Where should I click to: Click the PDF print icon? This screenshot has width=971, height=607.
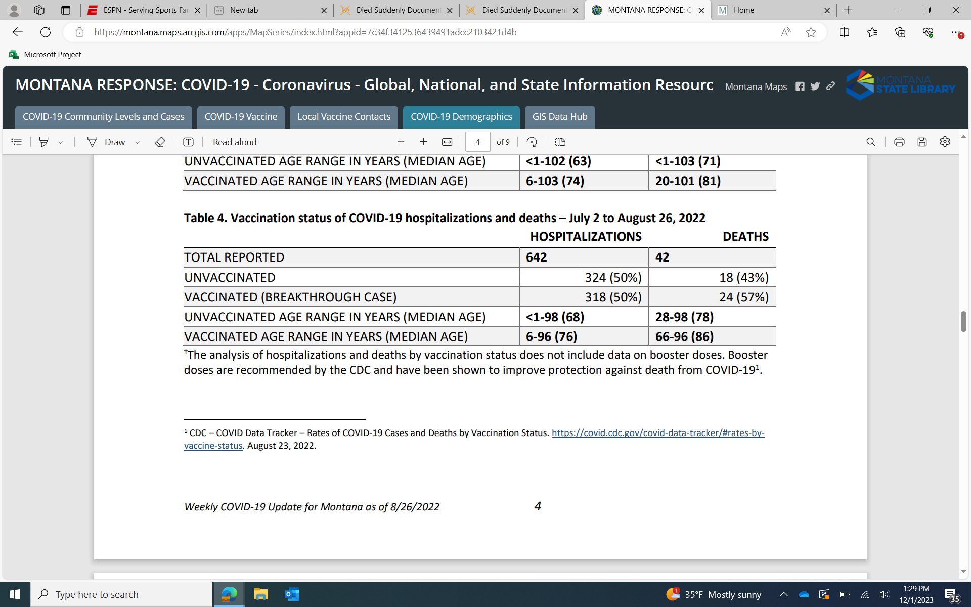point(899,142)
